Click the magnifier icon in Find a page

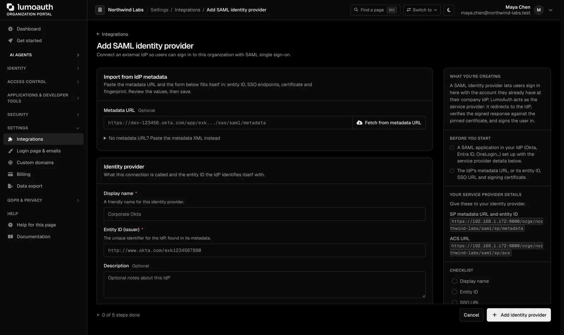click(x=356, y=10)
